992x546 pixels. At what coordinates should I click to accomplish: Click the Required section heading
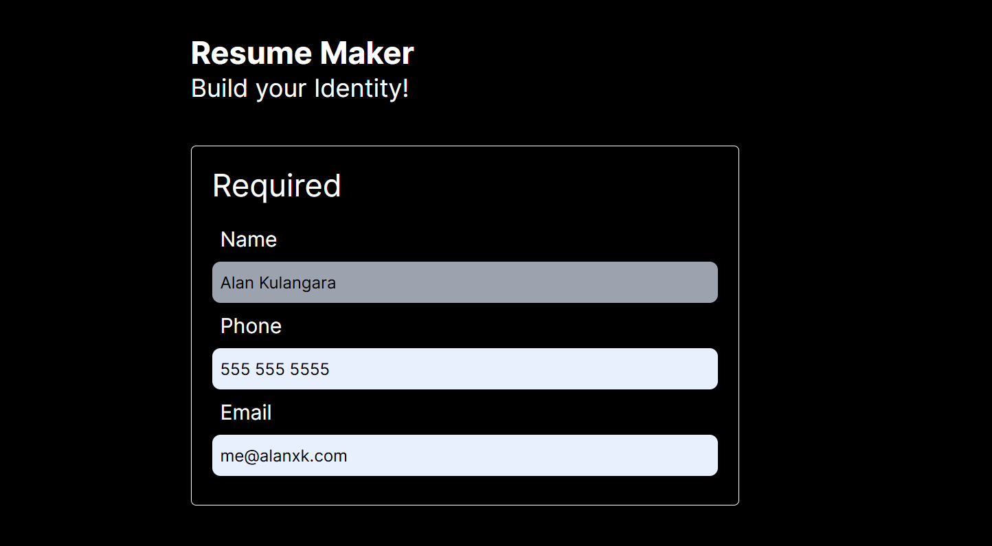click(277, 186)
